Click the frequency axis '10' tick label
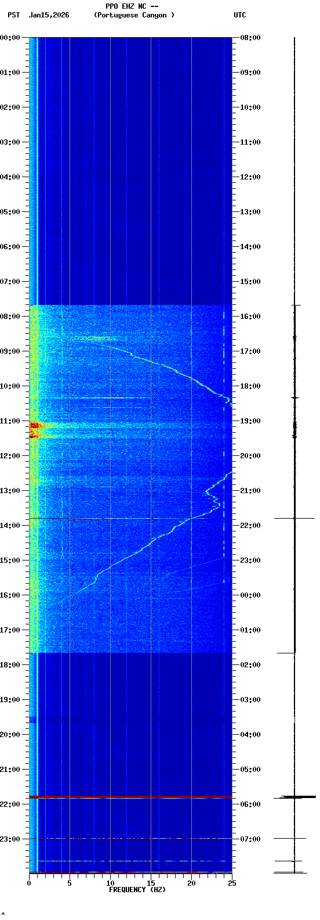320x920 pixels. (110, 883)
